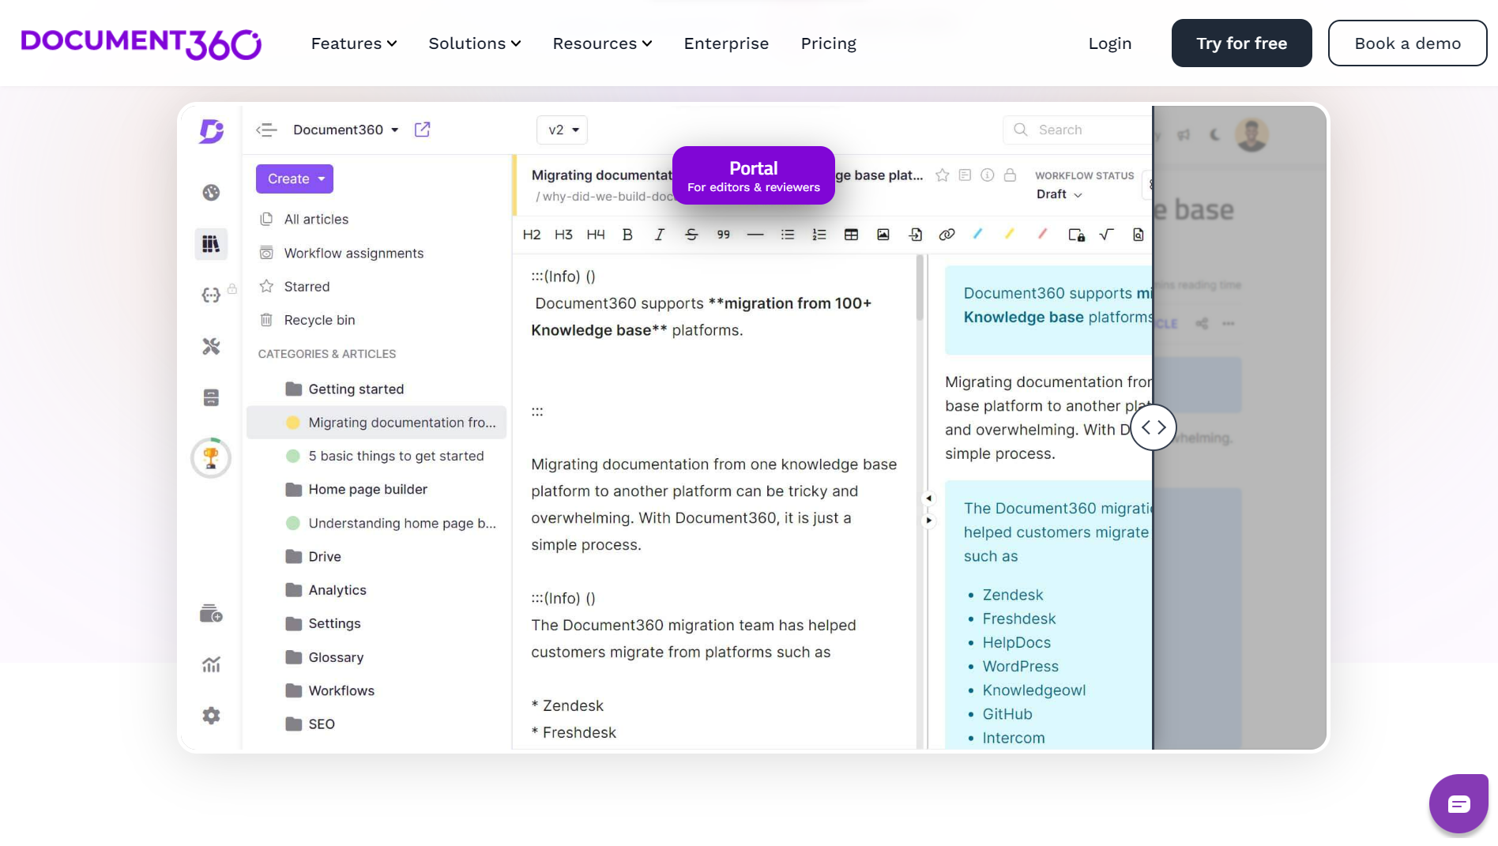Image resolution: width=1498 pixels, height=846 pixels.
Task: Insert a block quote
Action: [723, 235]
